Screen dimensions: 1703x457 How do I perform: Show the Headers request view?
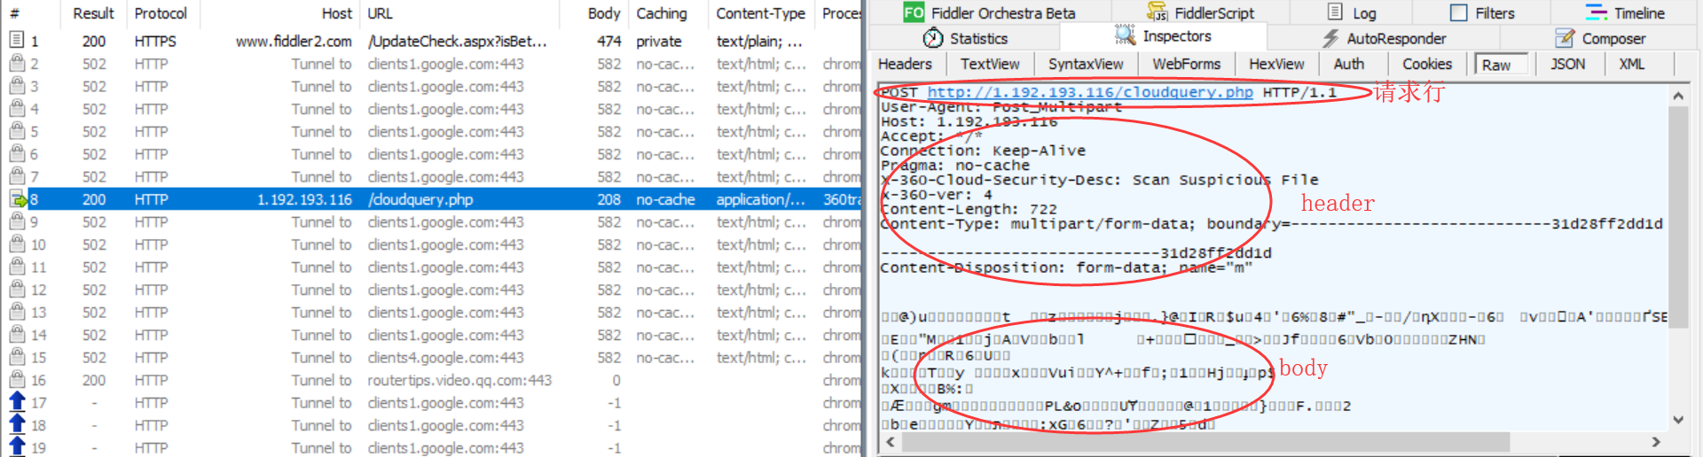(905, 64)
